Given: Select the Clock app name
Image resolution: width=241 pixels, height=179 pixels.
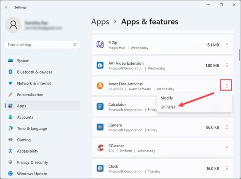Looking at the screenshot, I should click(x=113, y=166).
